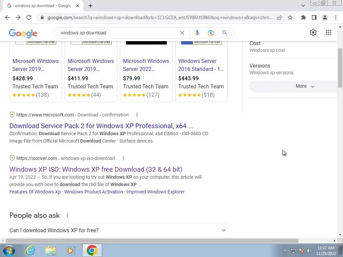Open the Chrome profile avatar

coord(325,17)
